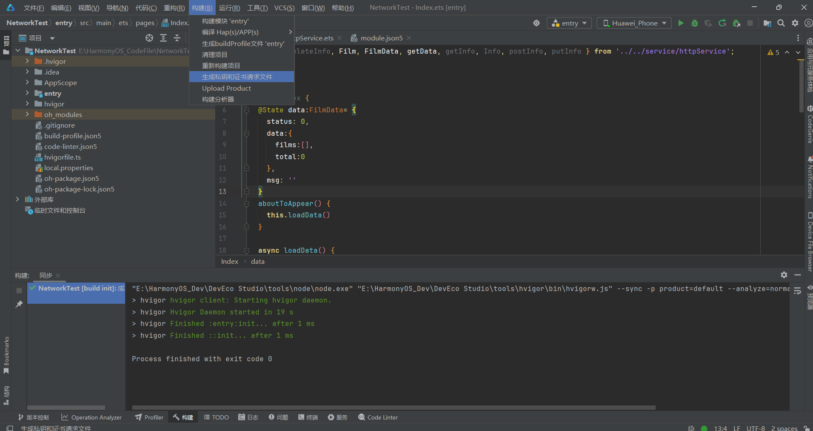Screen dimensions: 813x431
Task: Click UTF-8 encoding in status bar
Action: [756, 428]
